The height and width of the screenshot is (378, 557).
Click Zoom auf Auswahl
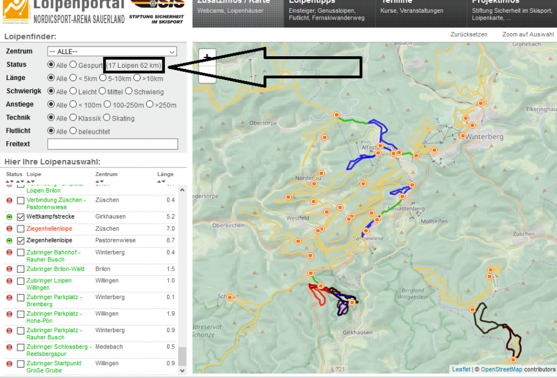click(528, 35)
